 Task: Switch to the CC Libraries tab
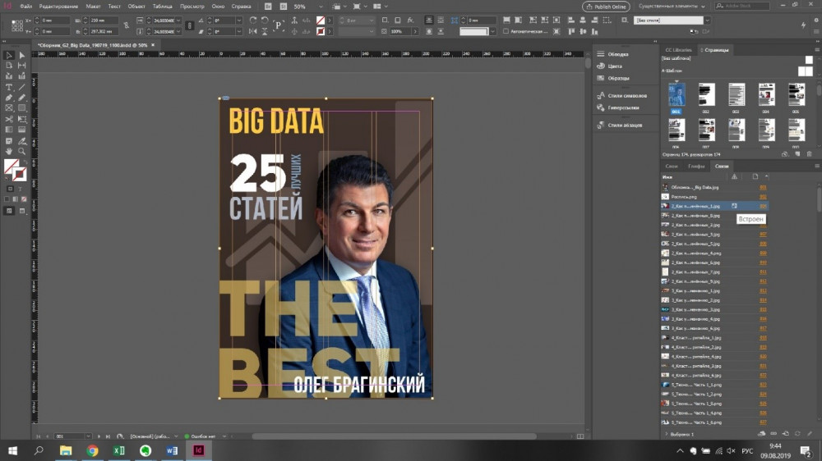678,50
